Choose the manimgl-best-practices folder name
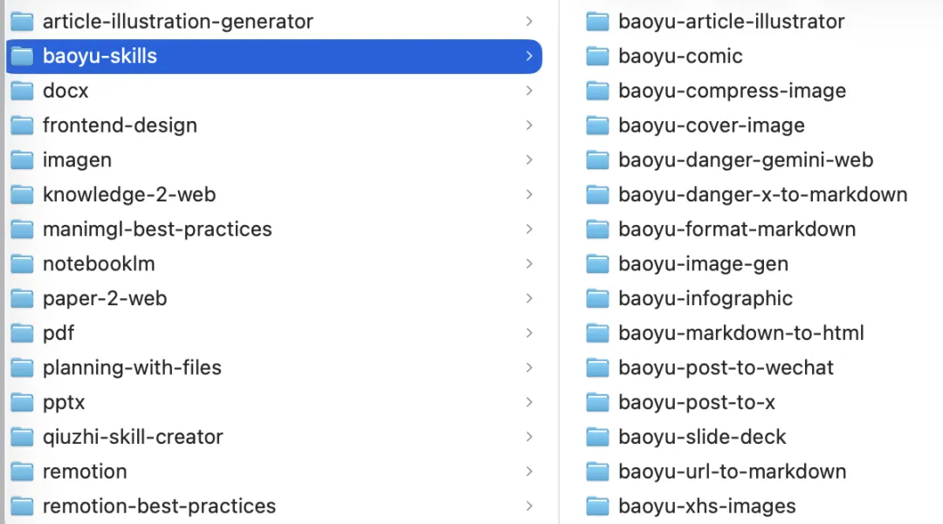Screen dimensions: 943x524 click(x=157, y=229)
